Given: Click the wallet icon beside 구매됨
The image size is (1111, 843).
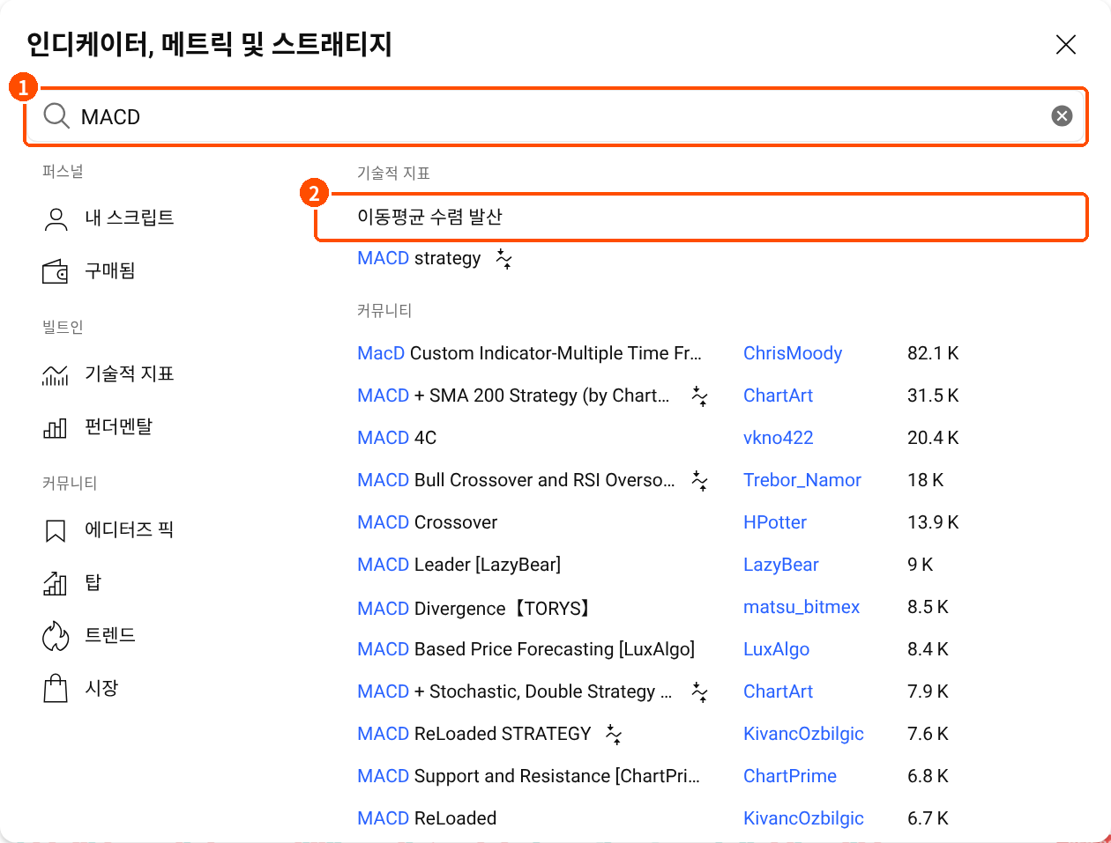Looking at the screenshot, I should point(56,271).
